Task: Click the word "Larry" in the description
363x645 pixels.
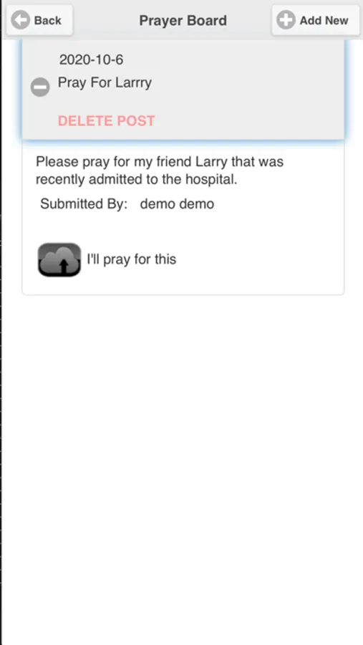Action: [211, 162]
